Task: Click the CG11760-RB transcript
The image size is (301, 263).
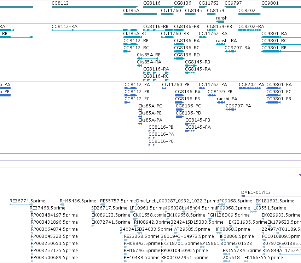Action: coord(167,37)
